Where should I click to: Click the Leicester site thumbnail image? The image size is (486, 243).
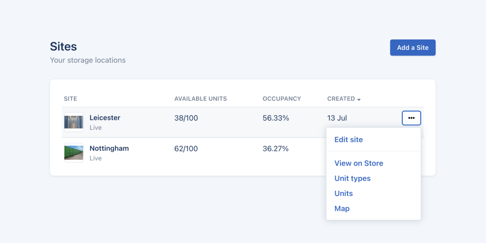(74, 122)
